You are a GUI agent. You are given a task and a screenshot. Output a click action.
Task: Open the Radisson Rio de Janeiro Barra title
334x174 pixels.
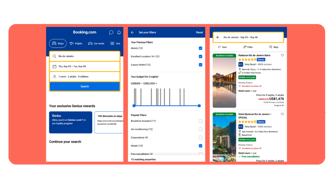[254, 55]
